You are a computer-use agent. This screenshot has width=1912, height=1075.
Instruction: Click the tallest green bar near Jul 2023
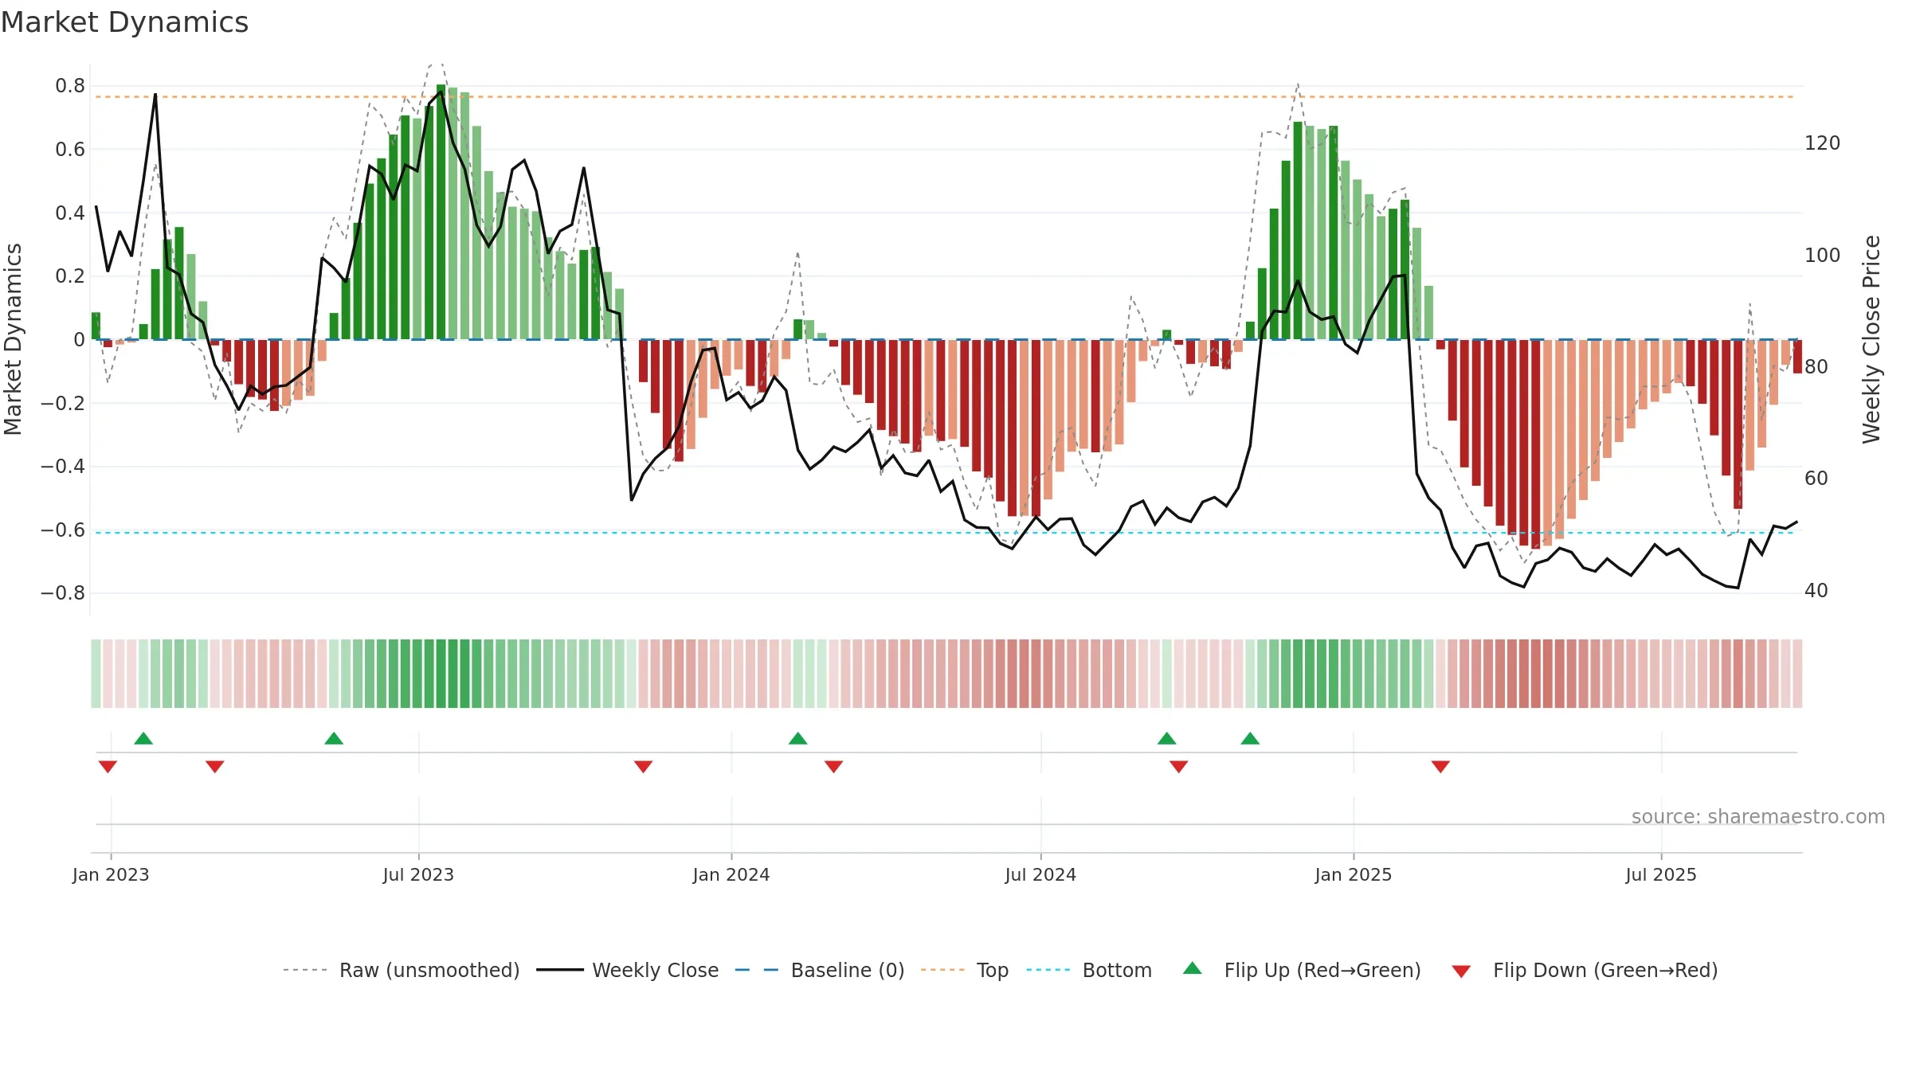click(x=441, y=212)
